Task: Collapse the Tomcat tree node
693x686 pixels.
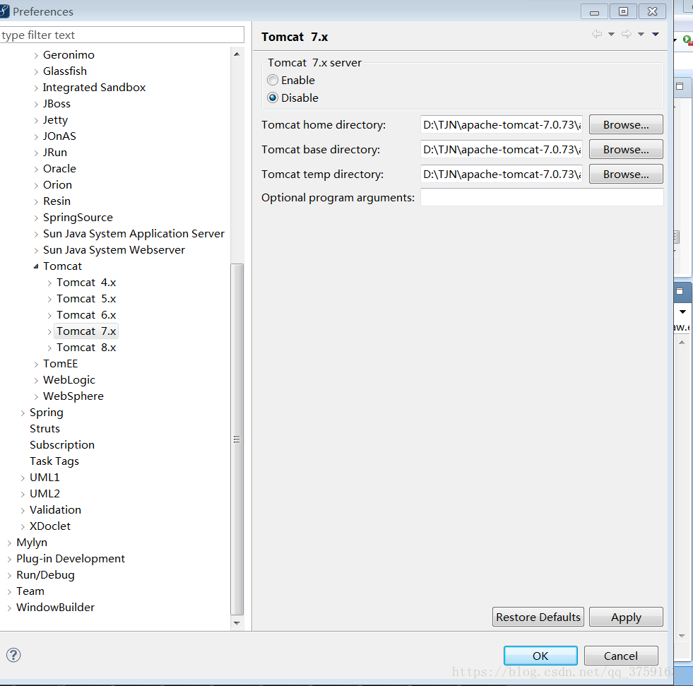Action: 36,266
